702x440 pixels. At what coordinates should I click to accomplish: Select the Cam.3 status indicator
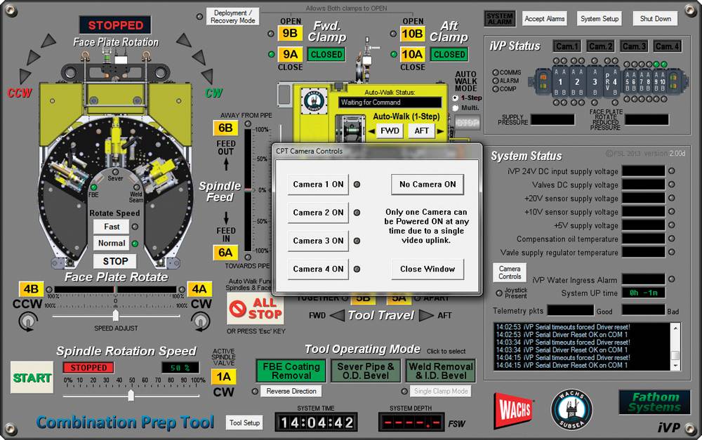[x=634, y=46]
